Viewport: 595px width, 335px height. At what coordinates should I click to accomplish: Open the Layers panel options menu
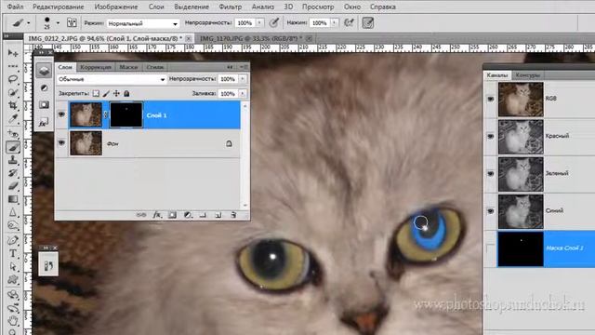coord(244,67)
